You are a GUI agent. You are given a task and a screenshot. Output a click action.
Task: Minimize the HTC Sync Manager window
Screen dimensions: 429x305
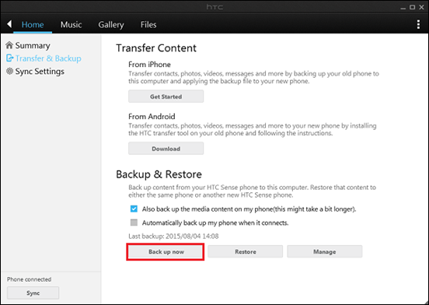[x=403, y=8]
